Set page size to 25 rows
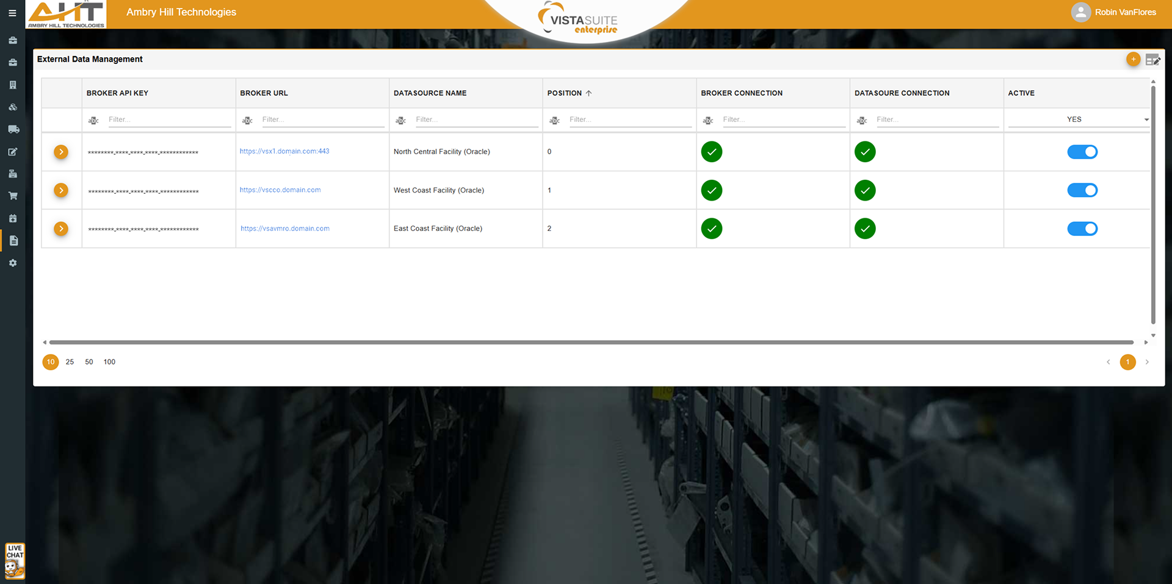The width and height of the screenshot is (1172, 584). coord(70,362)
